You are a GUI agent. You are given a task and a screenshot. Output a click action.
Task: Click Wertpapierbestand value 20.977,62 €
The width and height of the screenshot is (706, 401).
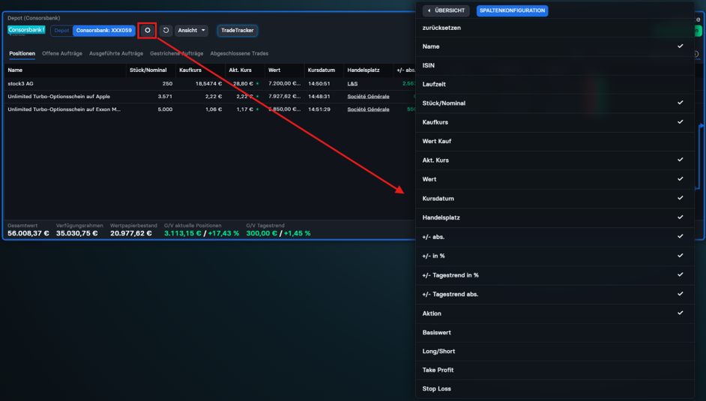[131, 233]
